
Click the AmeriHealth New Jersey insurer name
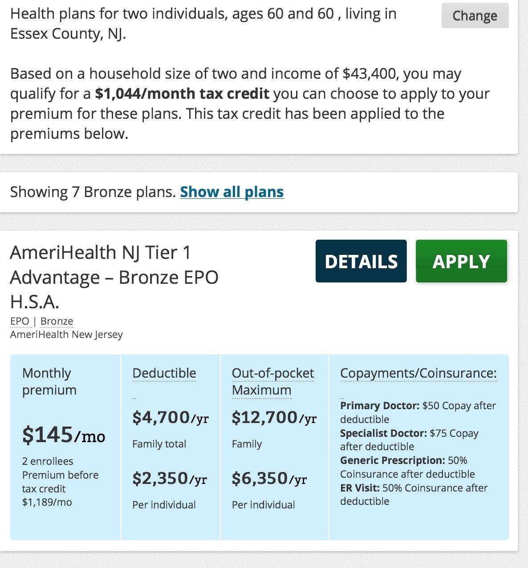click(66, 334)
